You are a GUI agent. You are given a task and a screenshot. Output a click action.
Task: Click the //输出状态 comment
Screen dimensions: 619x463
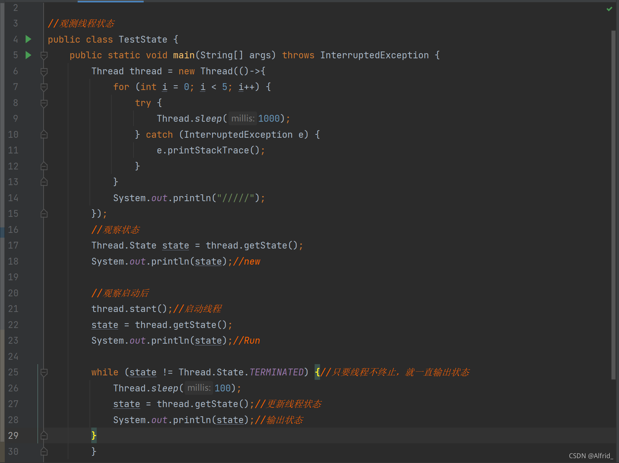tap(279, 420)
